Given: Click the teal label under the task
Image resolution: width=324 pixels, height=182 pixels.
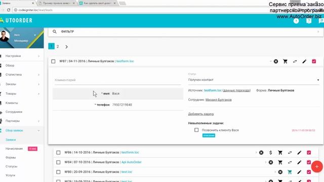Looking at the screenshot, I should 209,135.
